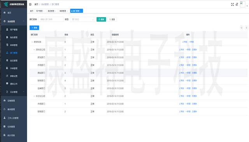The width and height of the screenshot is (249, 142).
Task: Click 修改 in the 深圳总公司 row
Action: click(181, 50)
